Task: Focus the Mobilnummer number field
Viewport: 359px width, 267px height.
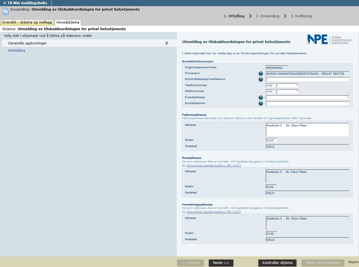Action: [288, 91]
